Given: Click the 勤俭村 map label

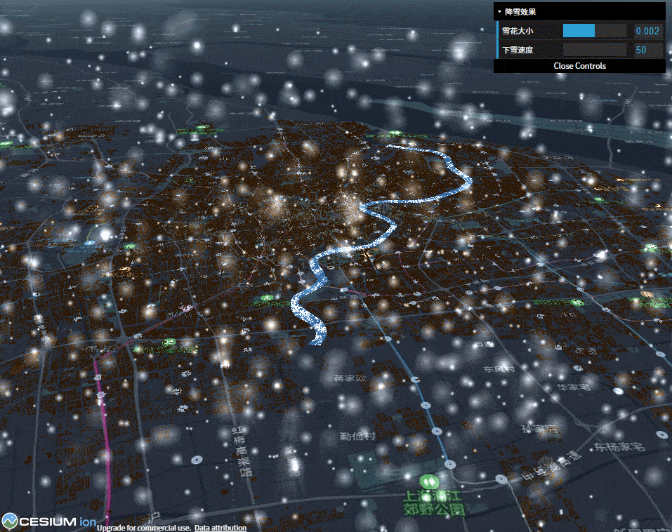Looking at the screenshot, I should click(x=357, y=437).
